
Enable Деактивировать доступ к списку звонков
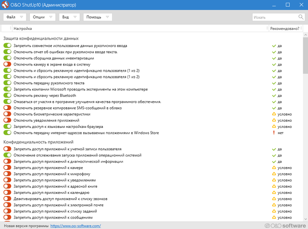point(7,199)
